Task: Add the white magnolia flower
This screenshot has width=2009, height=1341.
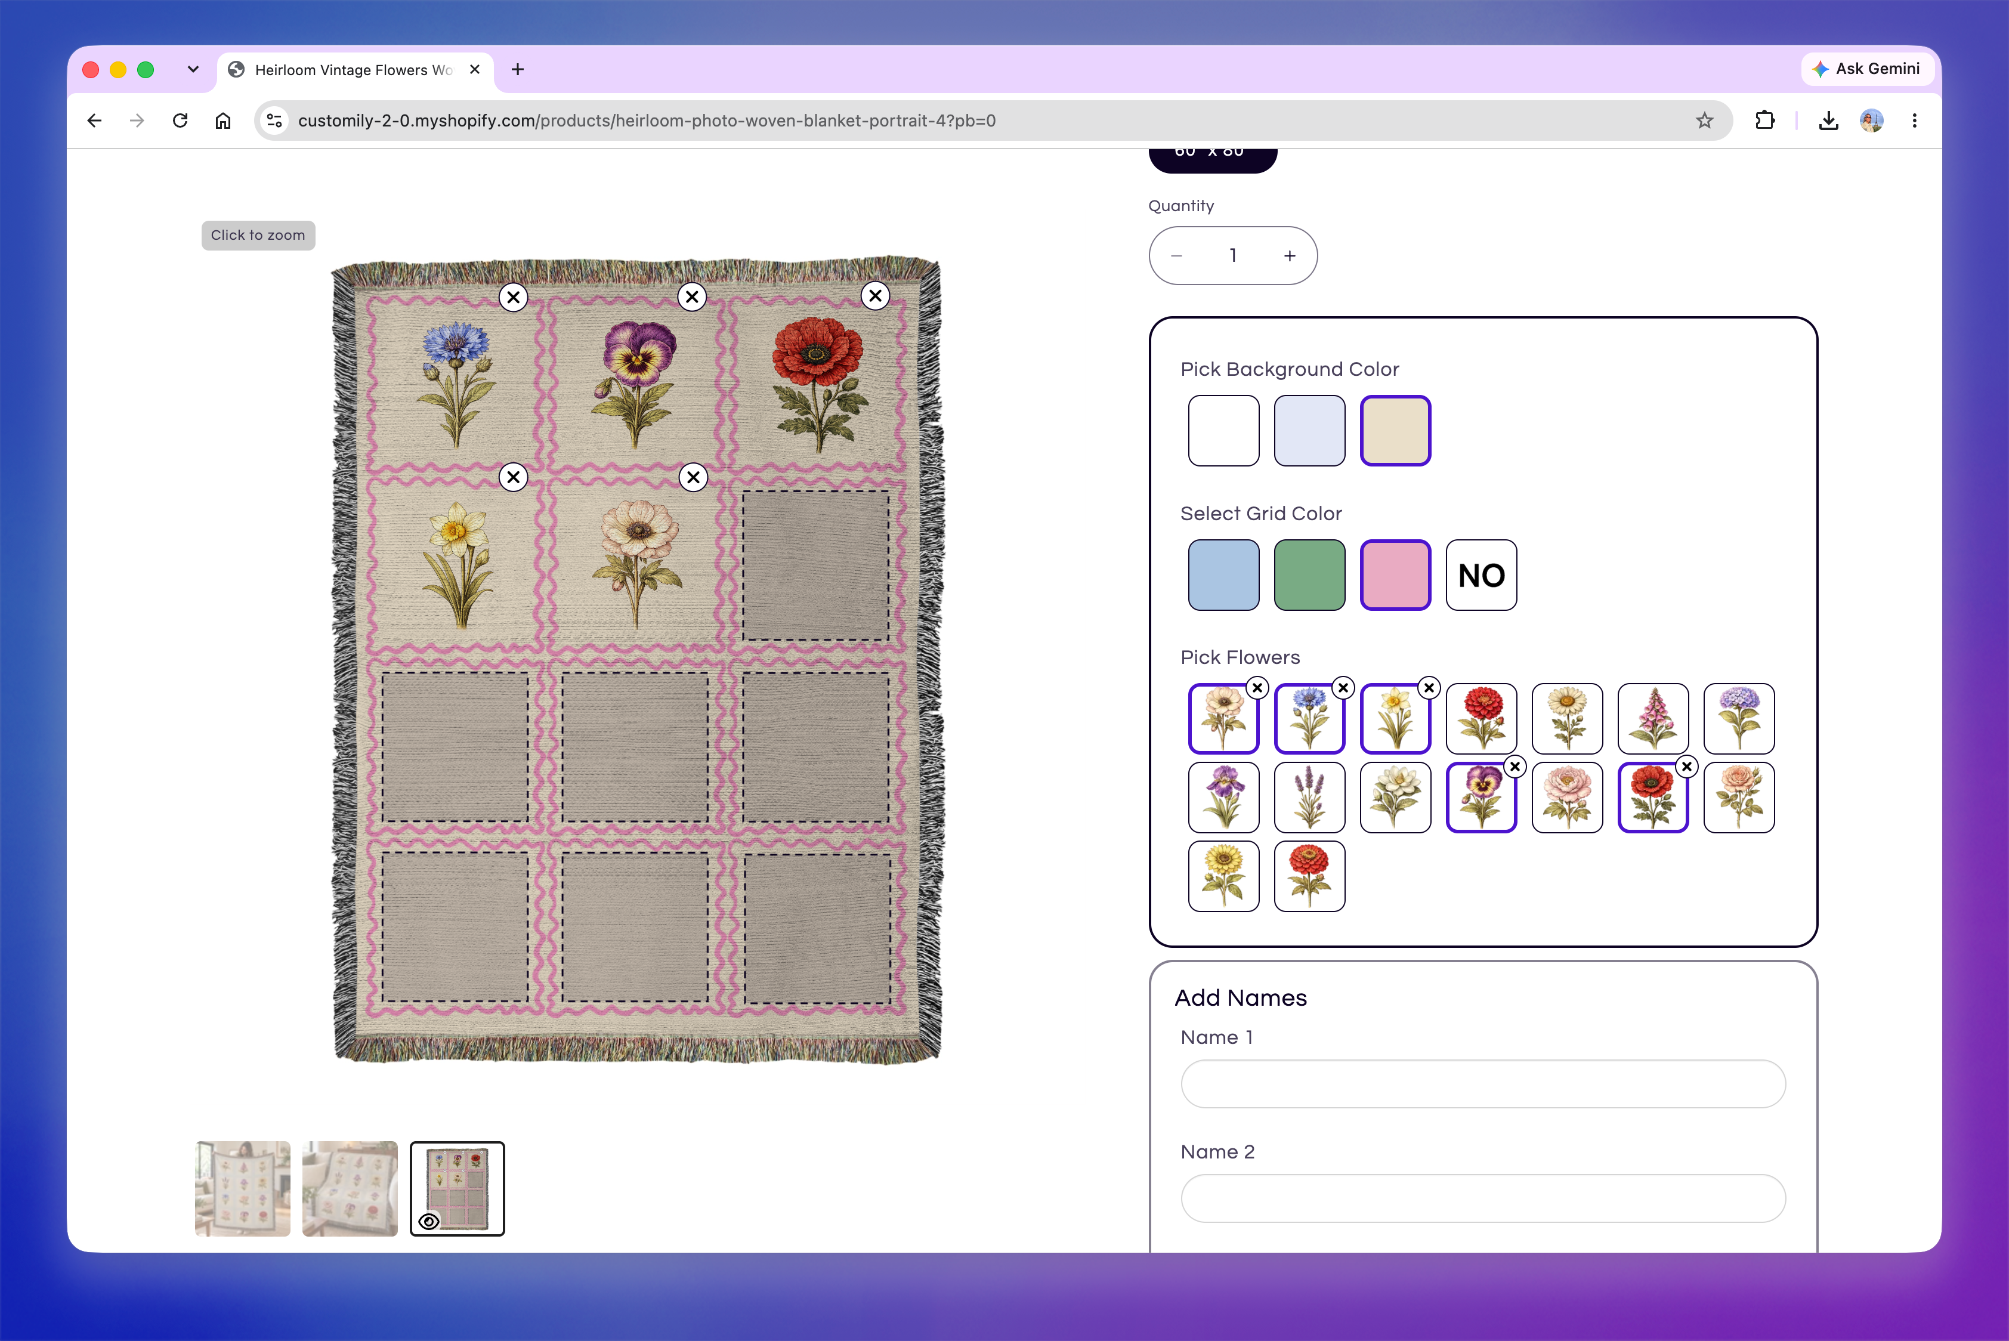Action: [1396, 797]
